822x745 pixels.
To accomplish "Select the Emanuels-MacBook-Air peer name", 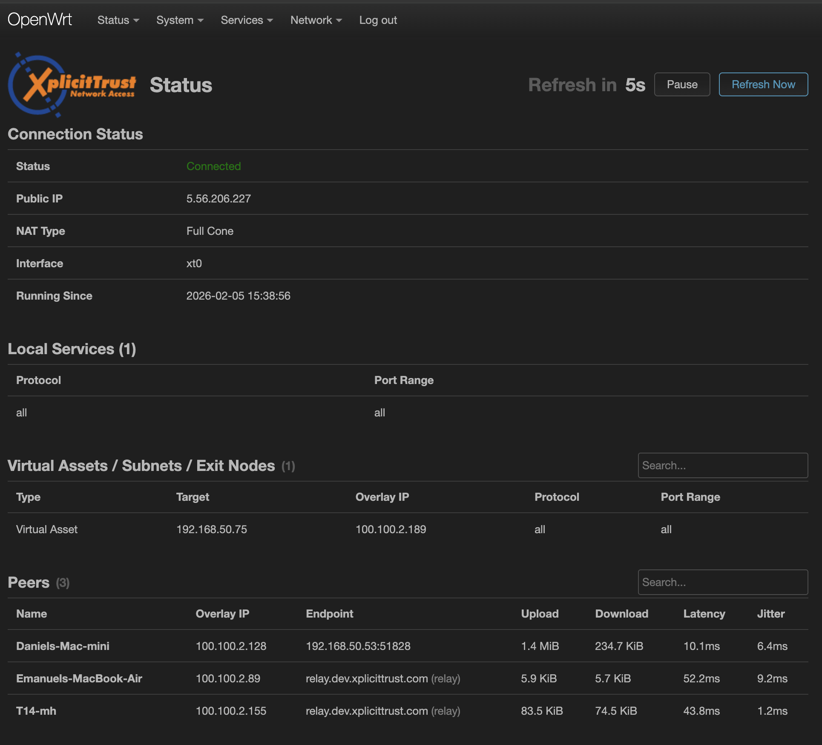I will [79, 679].
